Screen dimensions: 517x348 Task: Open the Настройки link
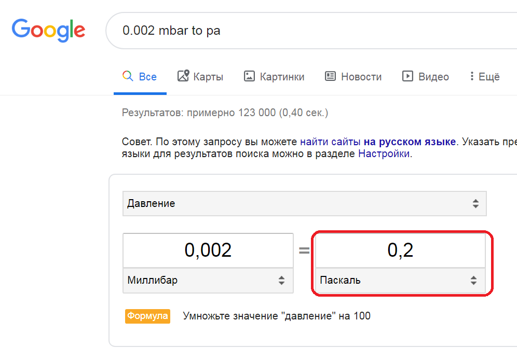point(384,154)
